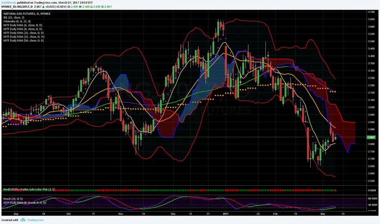Click 'MTF Daily SMA (21, close, 0, D)' label
380x224 pixels.
24,33
